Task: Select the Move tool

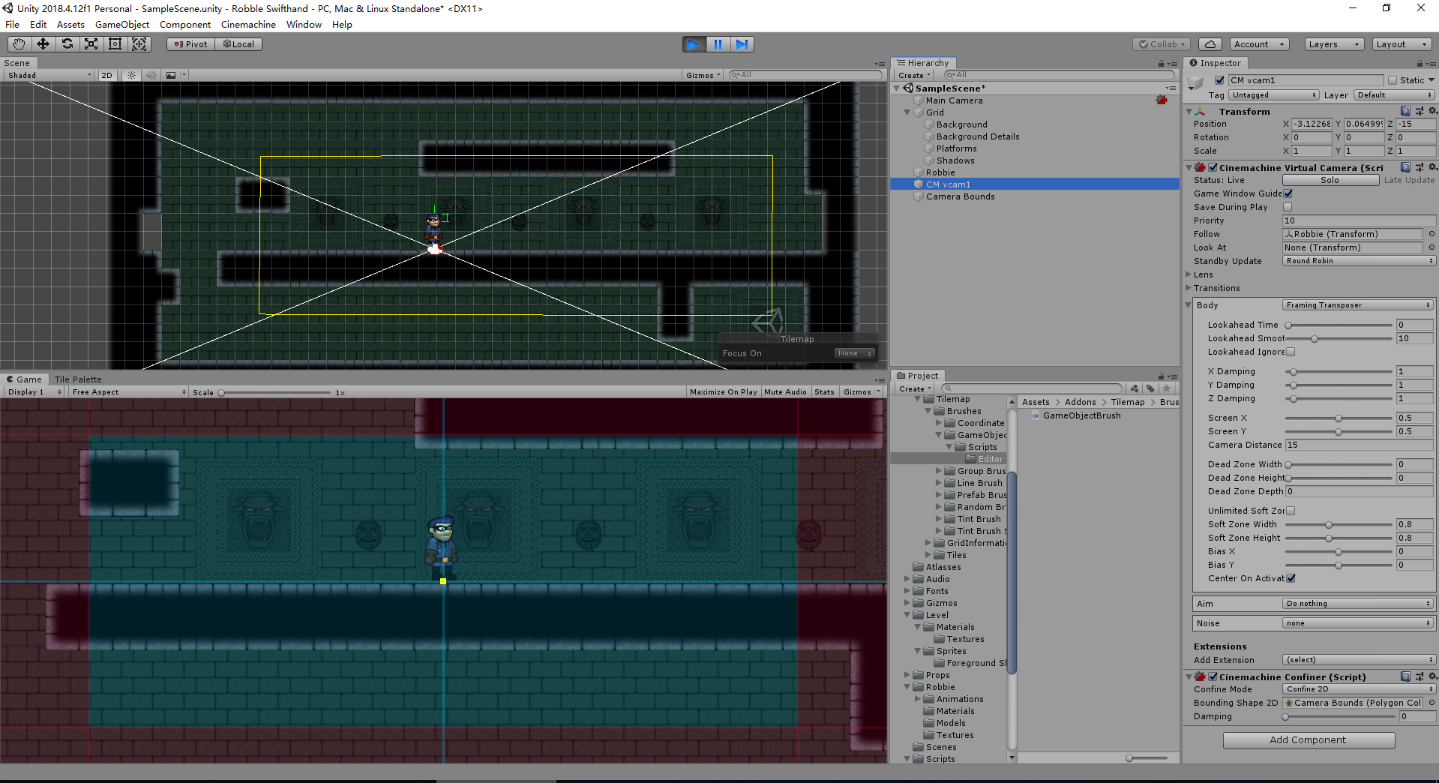Action: tap(43, 44)
